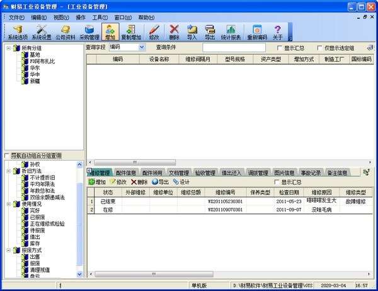Select the 基地 group folder icon

click(x=25, y=55)
